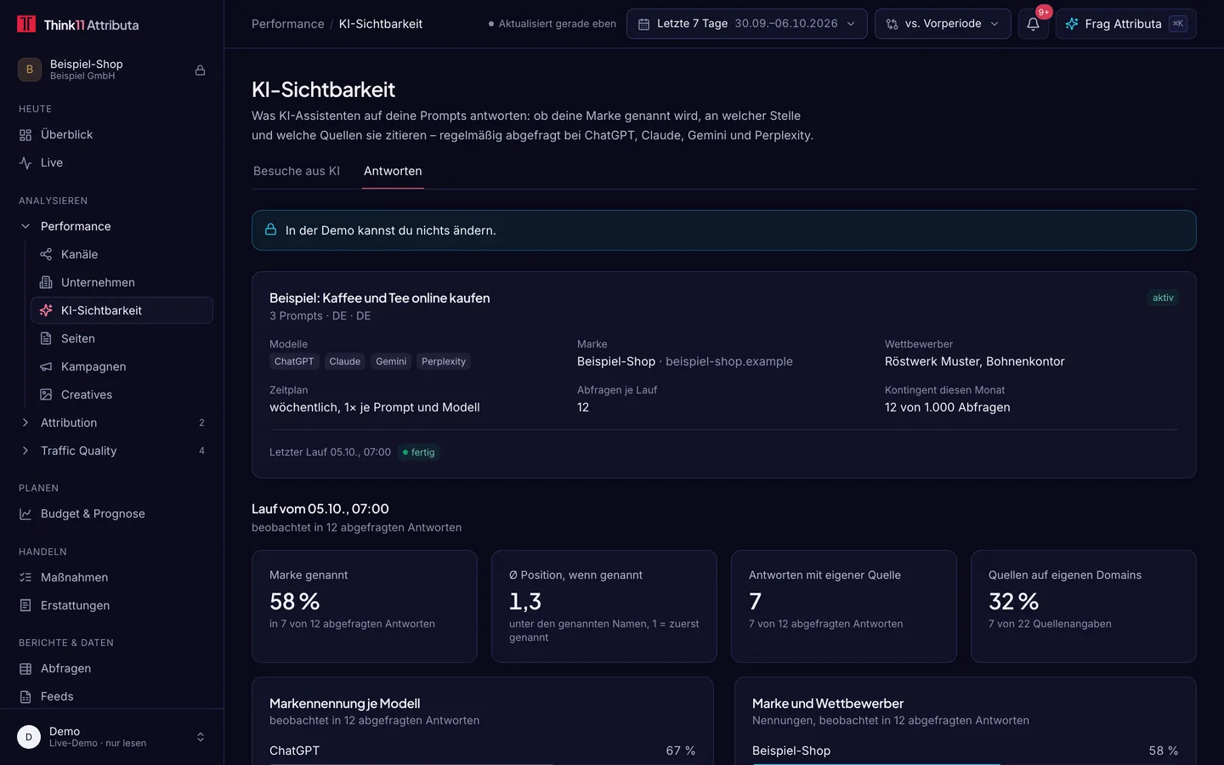Click the Marke genannt 58 % card
Image resolution: width=1224 pixels, height=765 pixels.
click(x=365, y=606)
